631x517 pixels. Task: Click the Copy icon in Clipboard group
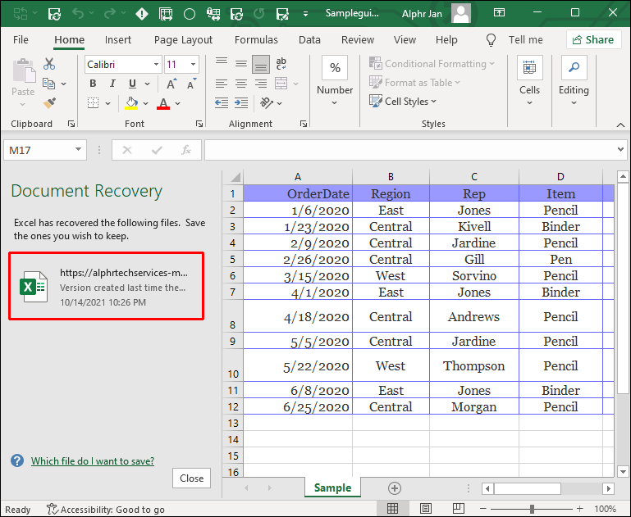[x=49, y=84]
